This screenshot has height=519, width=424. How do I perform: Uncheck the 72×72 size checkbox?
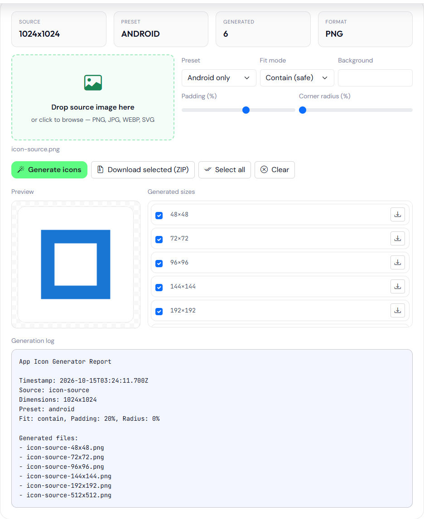[x=159, y=239]
